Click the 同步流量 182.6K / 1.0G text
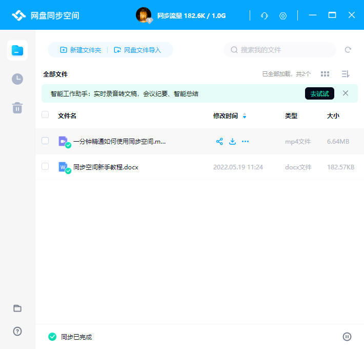This screenshot has width=364, height=349. [192, 15]
